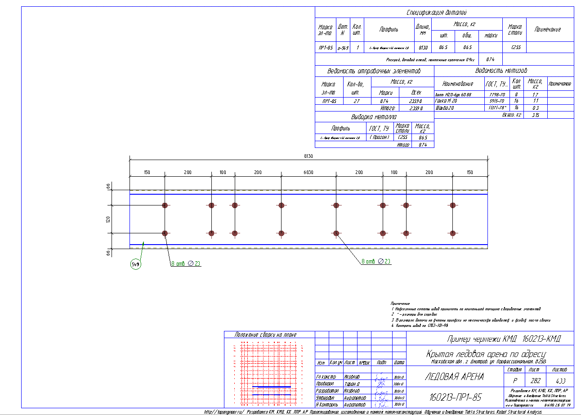Select the Болт М20 hardware row name
This screenshot has height=415, width=581.
click(452, 95)
